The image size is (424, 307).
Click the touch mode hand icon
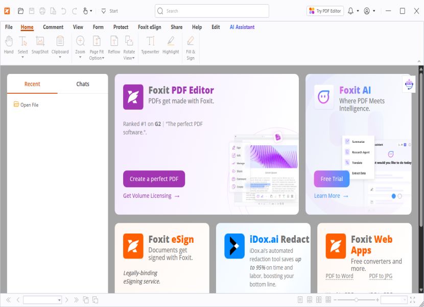[85, 11]
